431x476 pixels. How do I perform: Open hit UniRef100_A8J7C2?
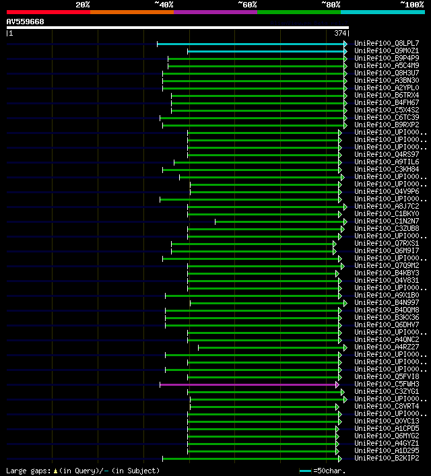coord(387,206)
